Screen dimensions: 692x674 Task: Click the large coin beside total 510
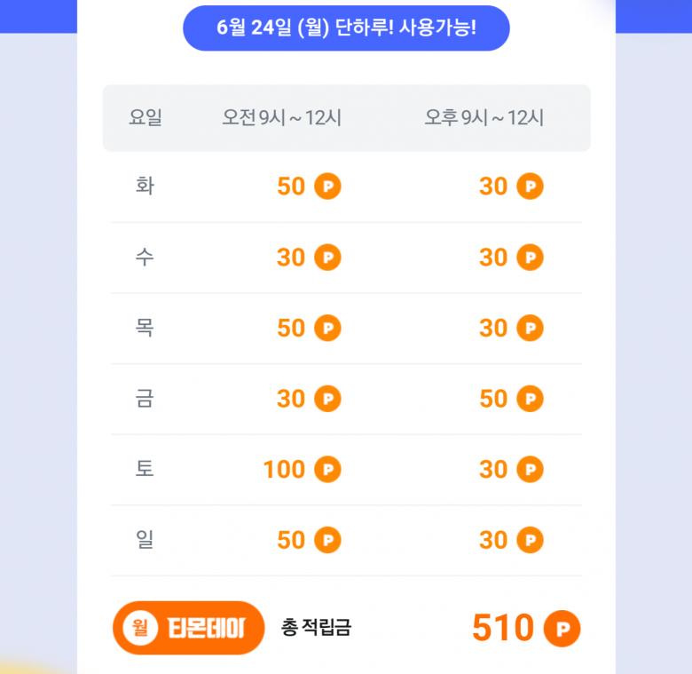click(x=562, y=629)
